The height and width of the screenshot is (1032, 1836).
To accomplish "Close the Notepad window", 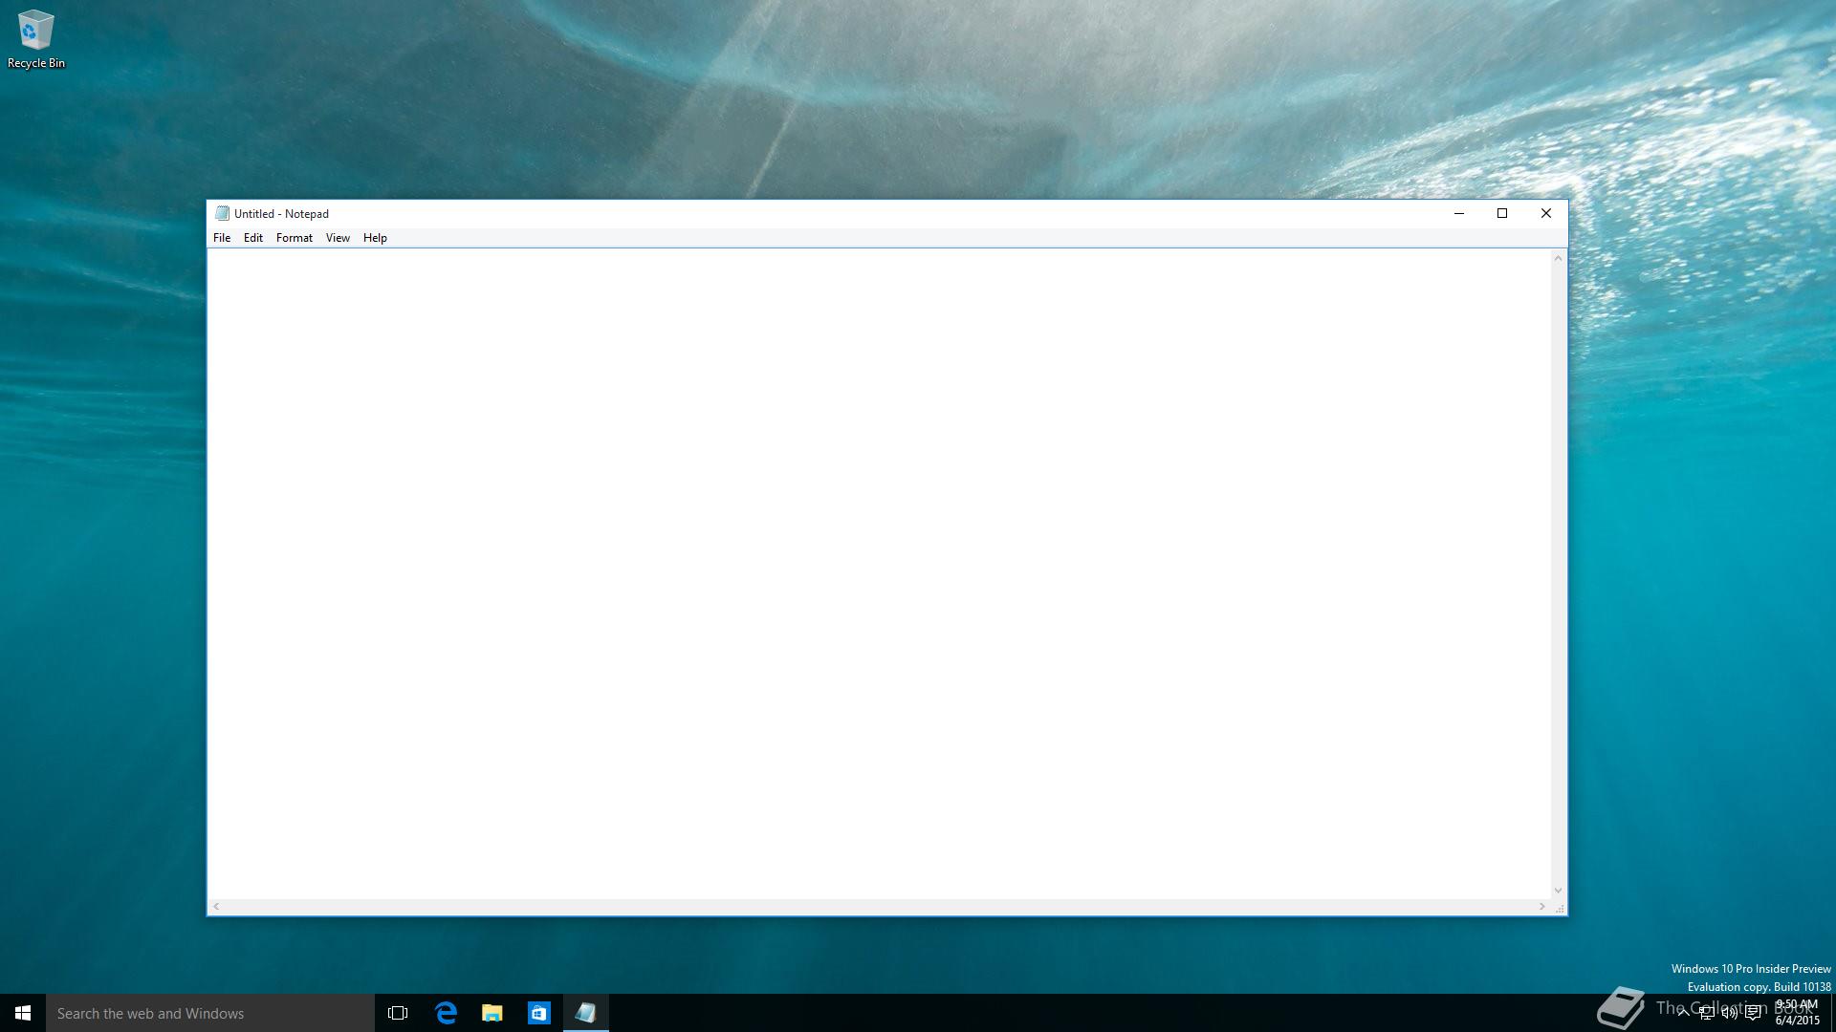I will pos(1546,213).
